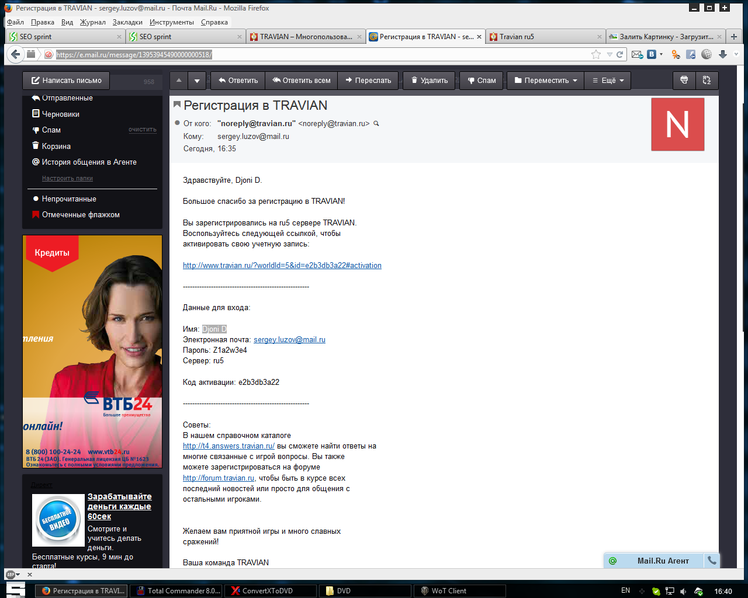748x598 pixels.
Task: Open the Настроить папки link
Action: pyautogui.click(x=67, y=179)
